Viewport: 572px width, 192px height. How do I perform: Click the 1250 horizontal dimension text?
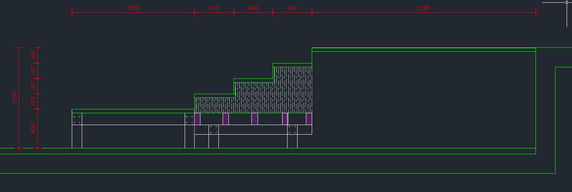click(x=133, y=8)
